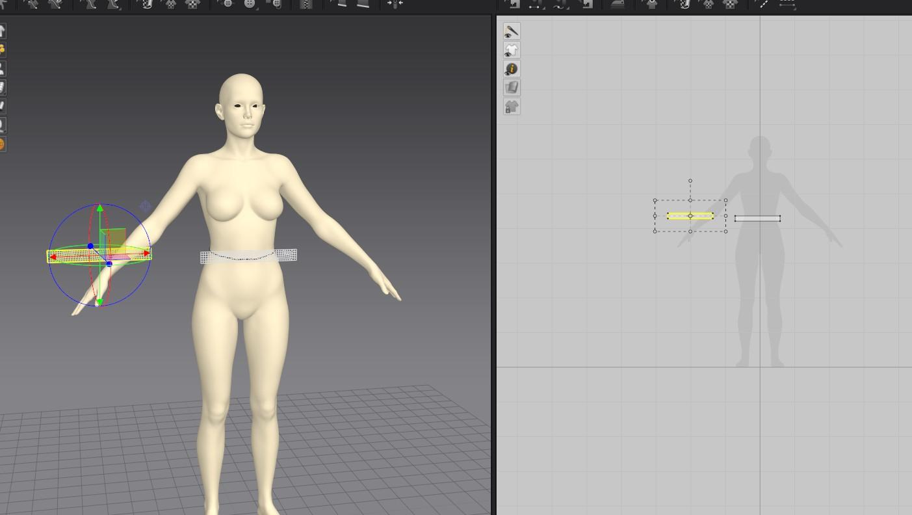Open the measure tool in 2D toolbar
Viewport: 912px width, 515px height.
tap(787, 4)
